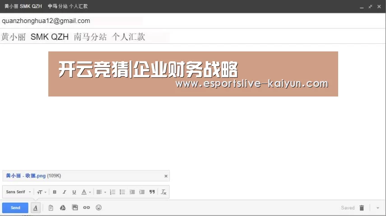Viewport: 386px width, 216px height.
Task: Open the text size dropdown
Action: pos(42,192)
